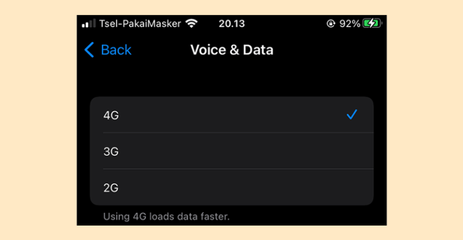Tap the blue checkmark beside 4G
The height and width of the screenshot is (240, 463).
351,114
